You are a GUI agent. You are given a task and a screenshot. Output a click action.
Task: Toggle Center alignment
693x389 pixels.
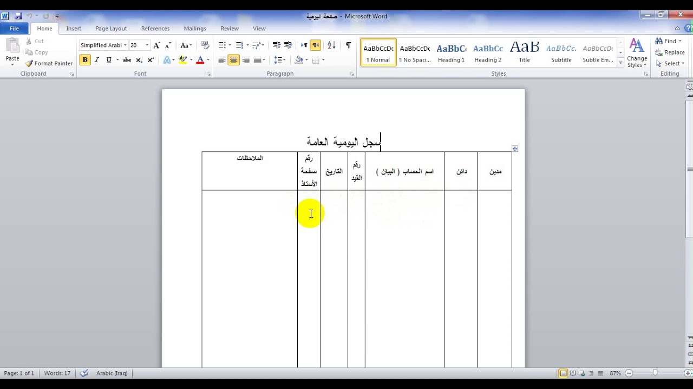(x=233, y=60)
